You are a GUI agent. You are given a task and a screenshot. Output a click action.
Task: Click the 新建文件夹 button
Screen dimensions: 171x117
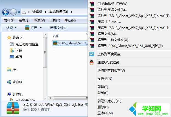click(58, 28)
